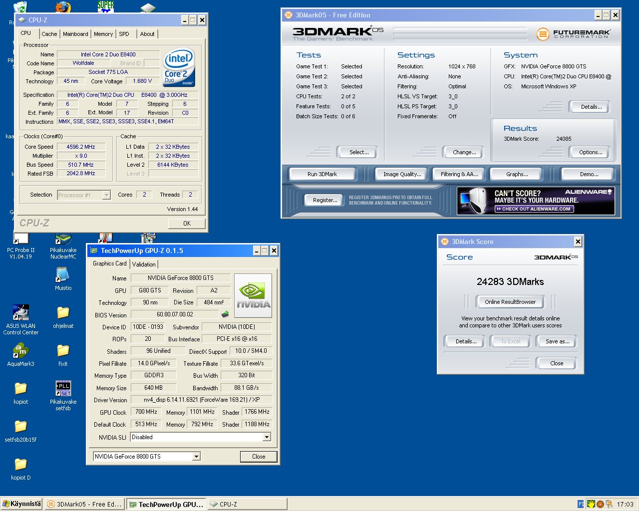Open the NVIDIA SLI dropdown in GPU-Z
Viewport: 639px width, 511px height.
[267, 437]
